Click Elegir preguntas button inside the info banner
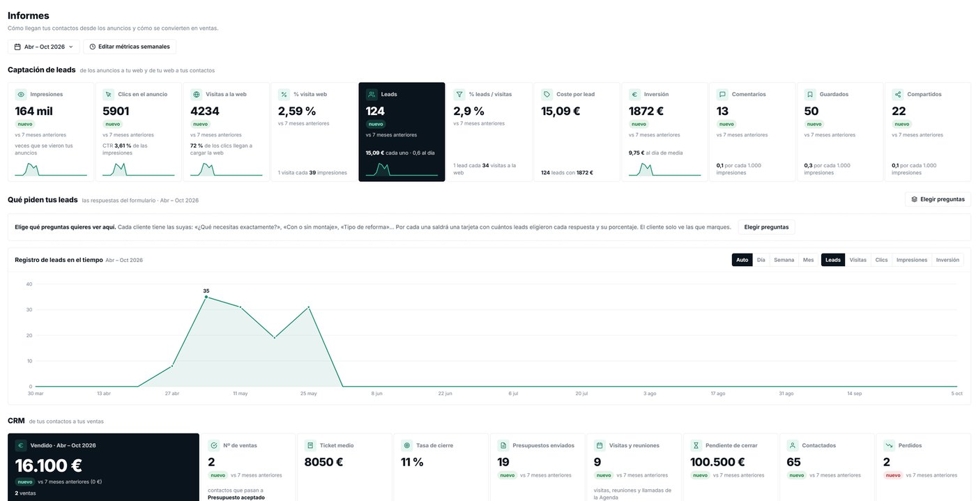Viewport: 976px width, 501px height. (766, 227)
